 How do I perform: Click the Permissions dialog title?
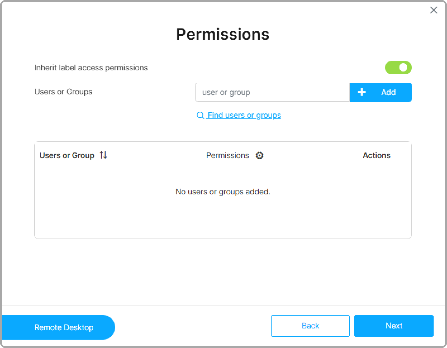(x=223, y=34)
